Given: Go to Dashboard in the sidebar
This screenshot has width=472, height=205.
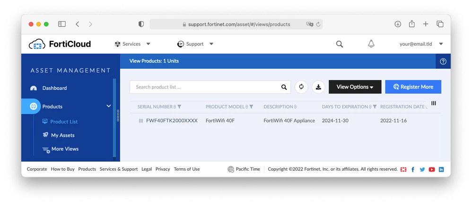Looking at the screenshot, I should tap(54, 88).
